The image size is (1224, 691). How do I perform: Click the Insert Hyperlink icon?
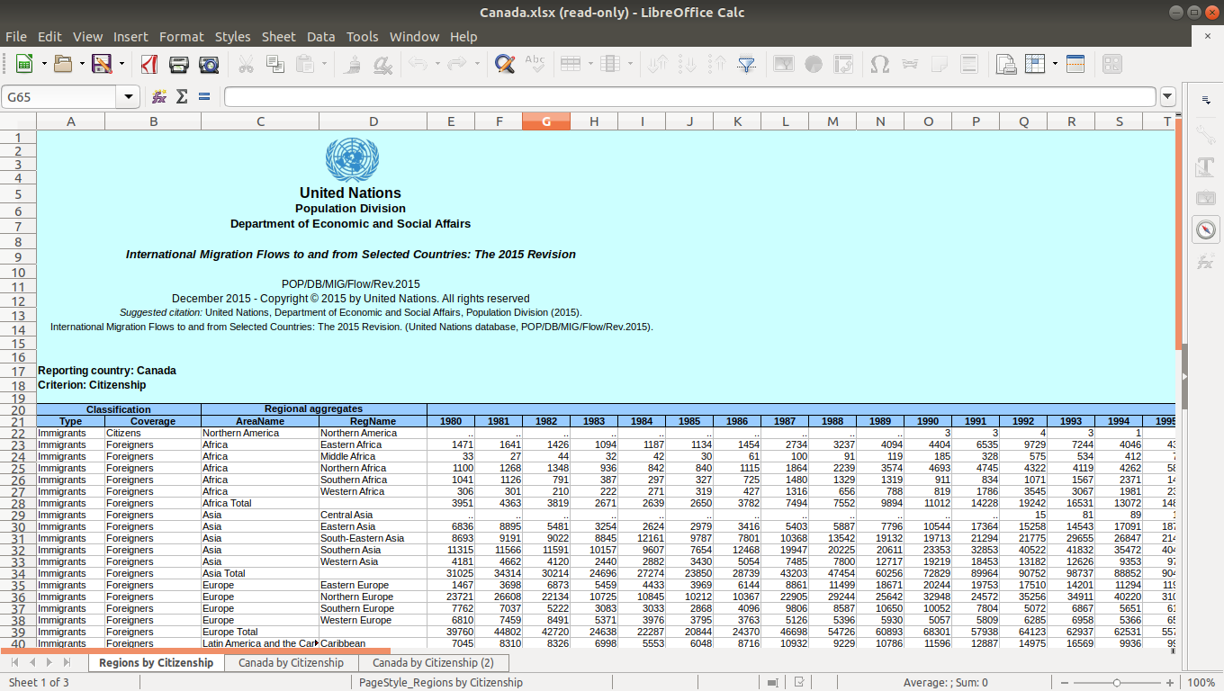click(910, 64)
